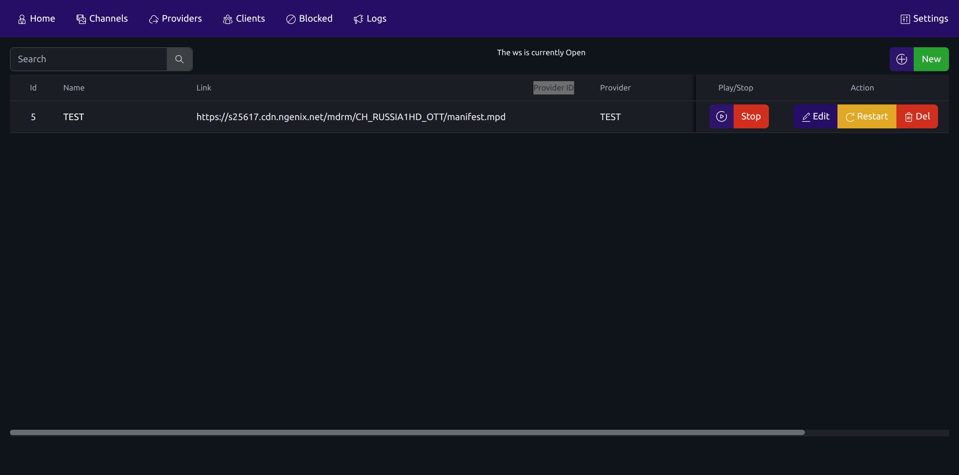The image size is (959, 475).
Task: Click the Play/Stop column header
Action: (x=736, y=88)
